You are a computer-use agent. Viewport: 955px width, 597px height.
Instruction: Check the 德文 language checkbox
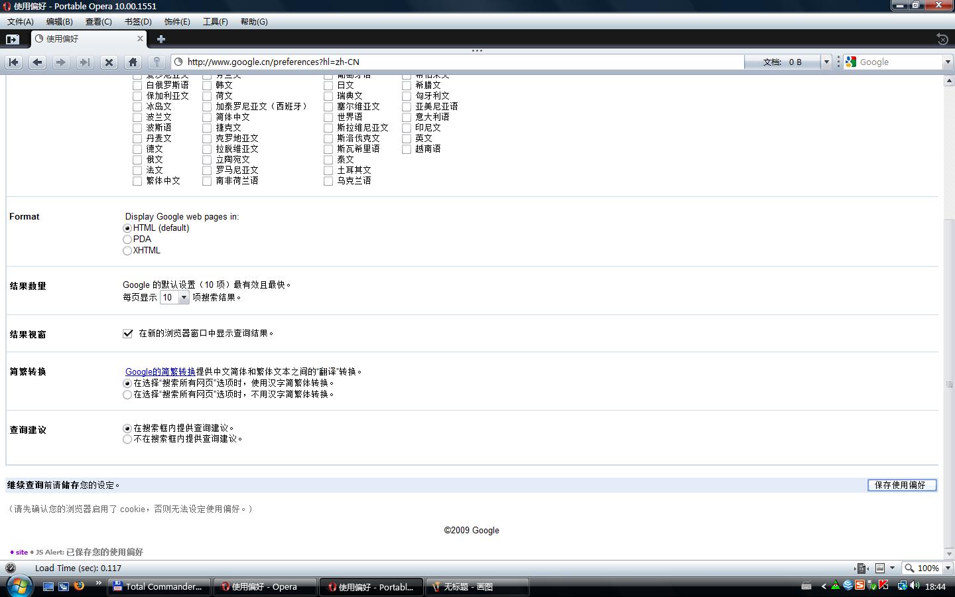[137, 149]
